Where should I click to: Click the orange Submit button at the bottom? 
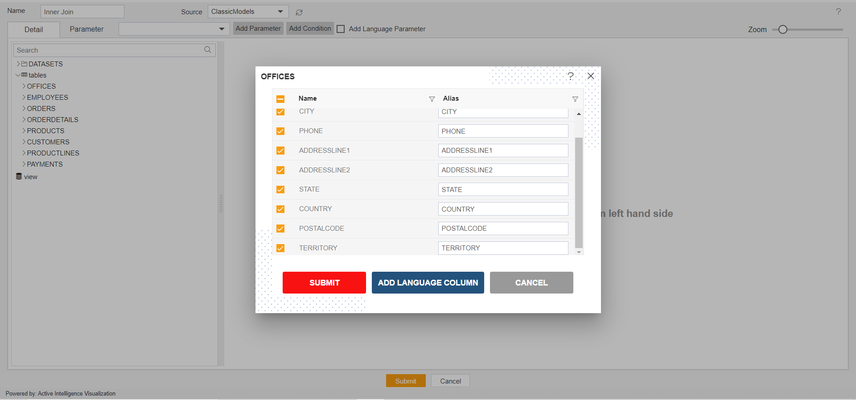pyautogui.click(x=406, y=381)
